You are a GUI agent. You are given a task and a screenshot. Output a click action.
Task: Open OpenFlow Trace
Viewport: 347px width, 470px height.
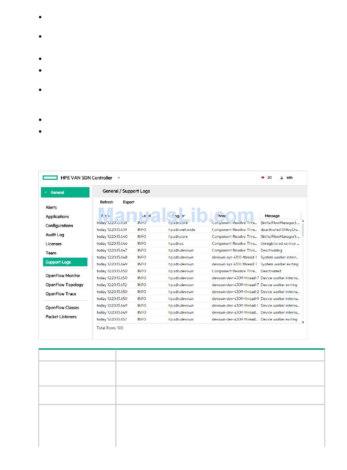61,294
